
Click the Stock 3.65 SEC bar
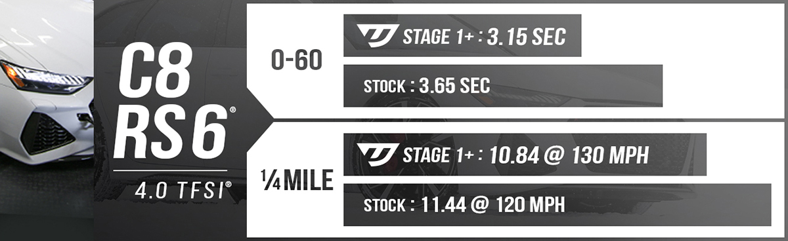coord(503,86)
